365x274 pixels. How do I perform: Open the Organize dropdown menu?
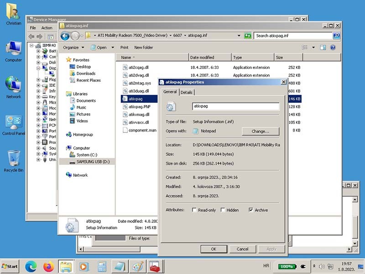coord(73,47)
